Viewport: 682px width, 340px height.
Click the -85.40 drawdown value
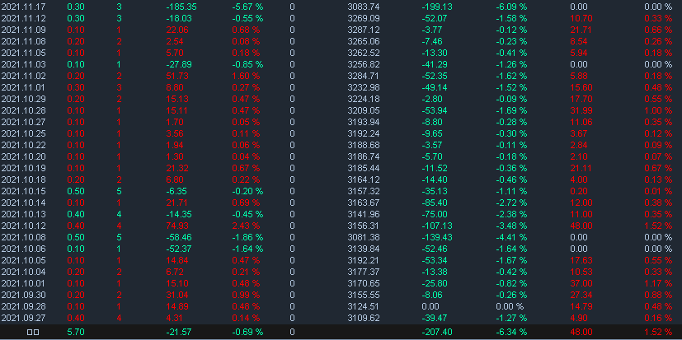(436, 203)
